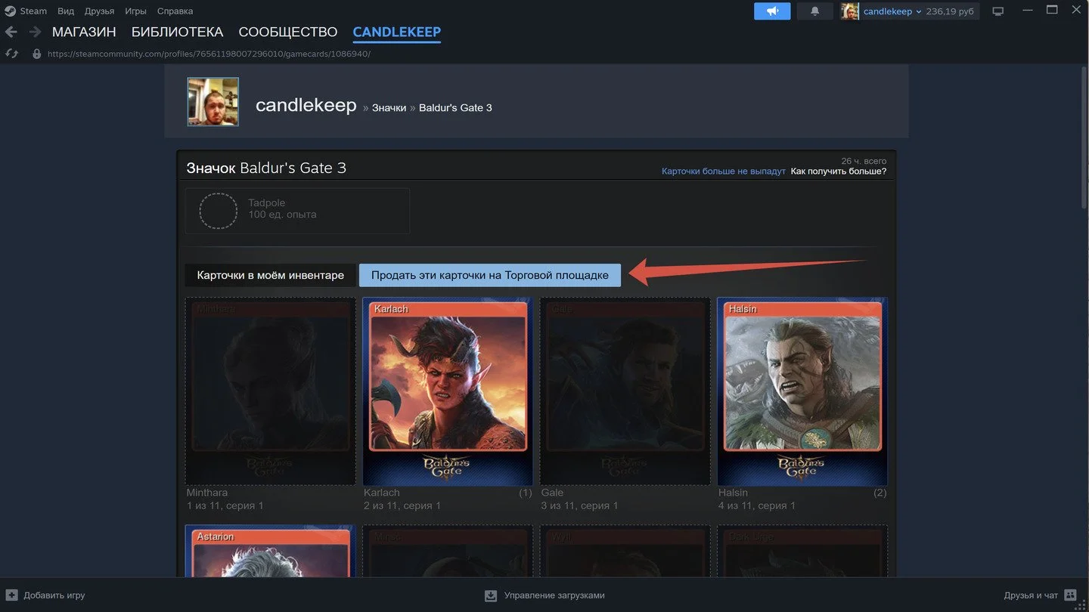Click the 'Tadpole' badge name
The height and width of the screenshot is (612, 1089).
tap(267, 203)
